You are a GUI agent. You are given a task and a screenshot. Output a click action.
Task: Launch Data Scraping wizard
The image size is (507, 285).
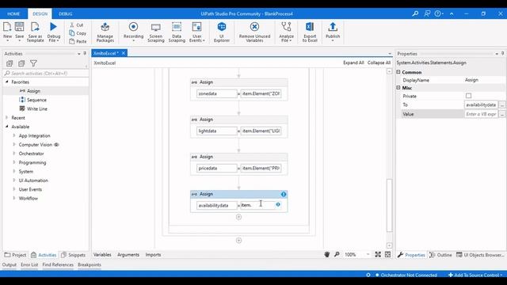pyautogui.click(x=177, y=32)
